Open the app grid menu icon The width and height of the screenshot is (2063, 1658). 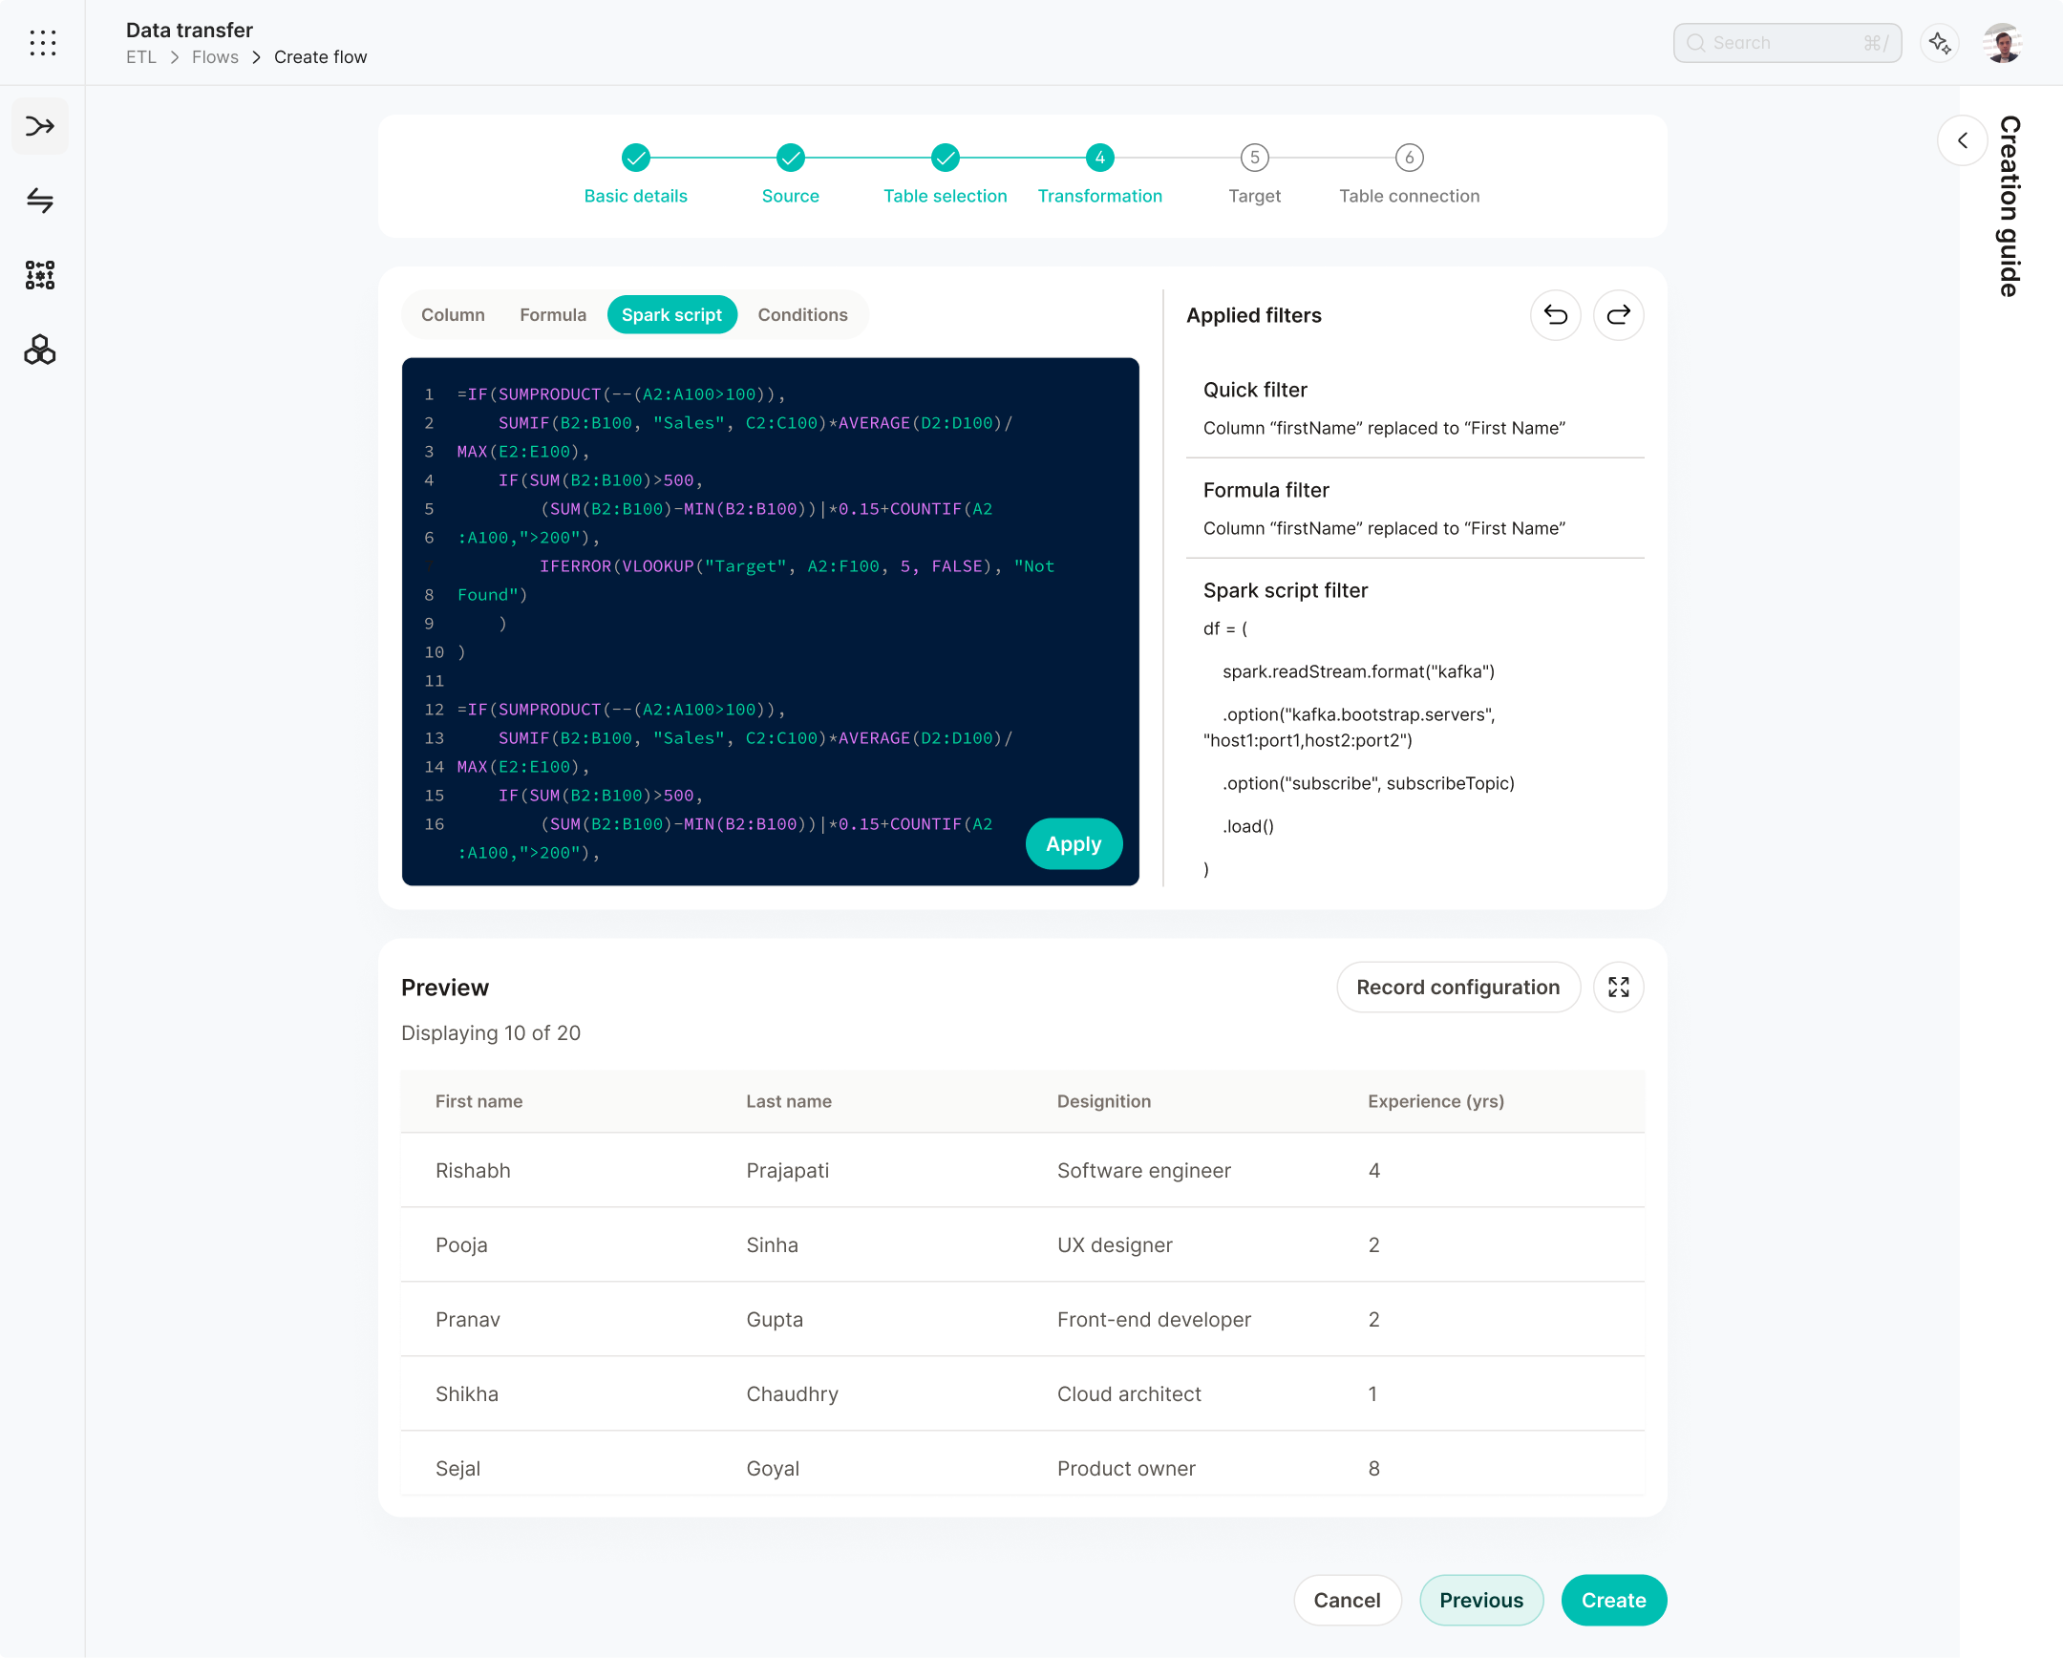tap(42, 42)
